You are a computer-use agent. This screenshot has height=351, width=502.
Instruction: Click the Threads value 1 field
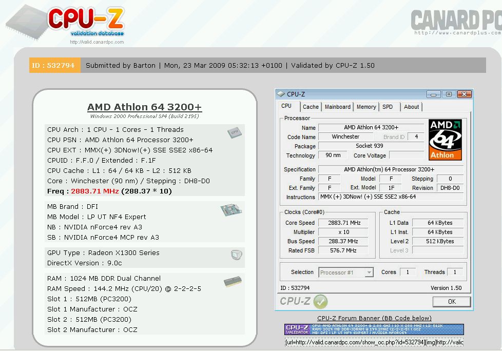[455, 272]
